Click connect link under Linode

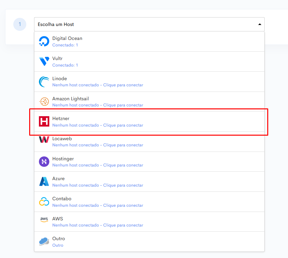pos(98,85)
